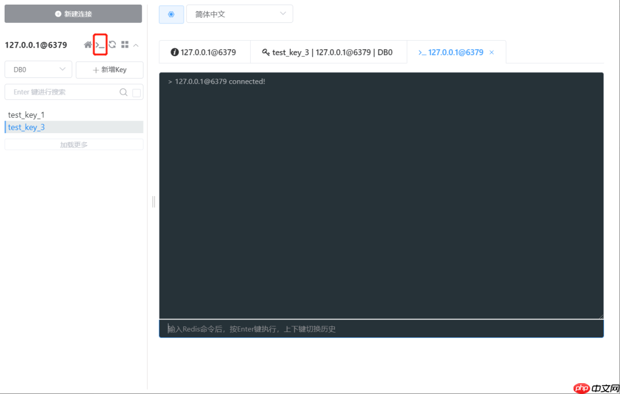
Task: Switch to the test_key_3 tab
Action: 328,52
